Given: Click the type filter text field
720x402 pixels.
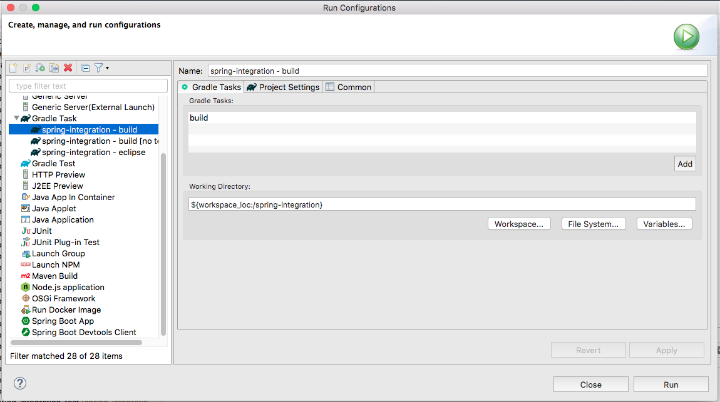Looking at the screenshot, I should (x=88, y=86).
